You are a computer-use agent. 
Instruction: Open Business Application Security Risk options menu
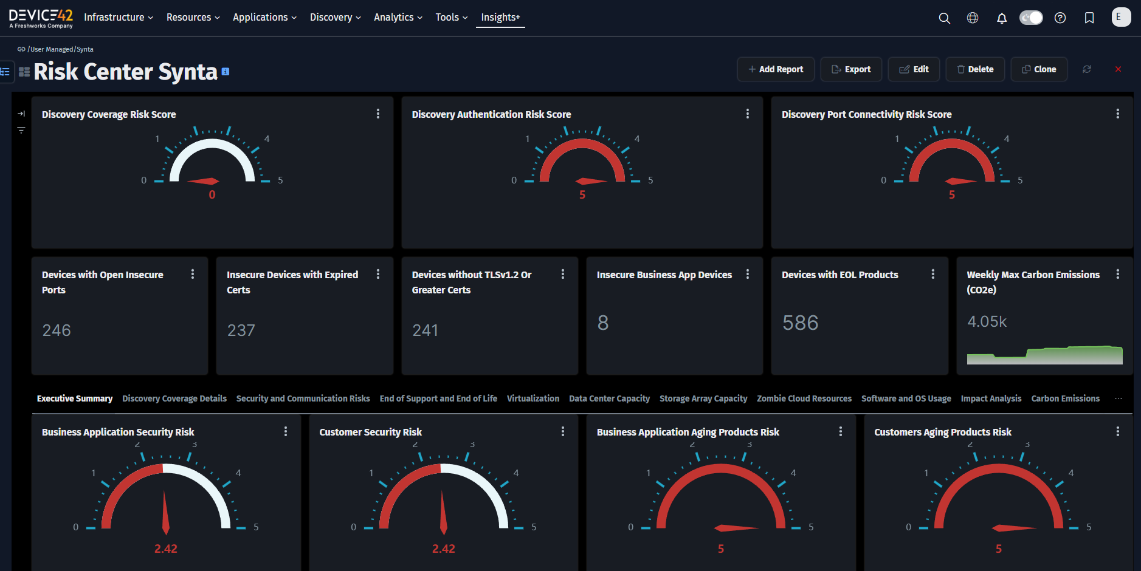coord(286,431)
